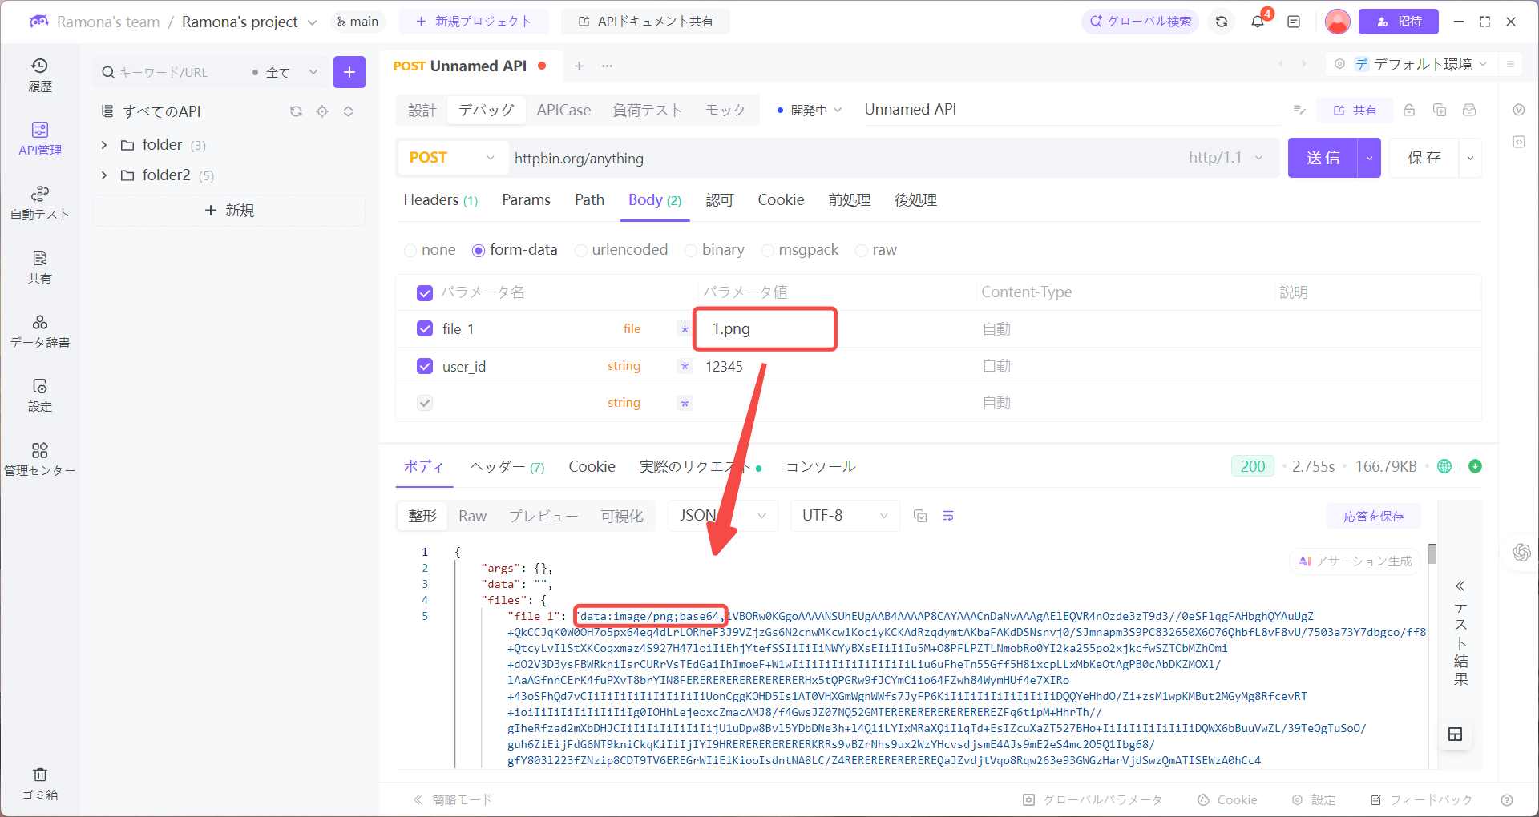1539x817 pixels.
Task: Click the copy API icon in toolbar
Action: (1440, 110)
